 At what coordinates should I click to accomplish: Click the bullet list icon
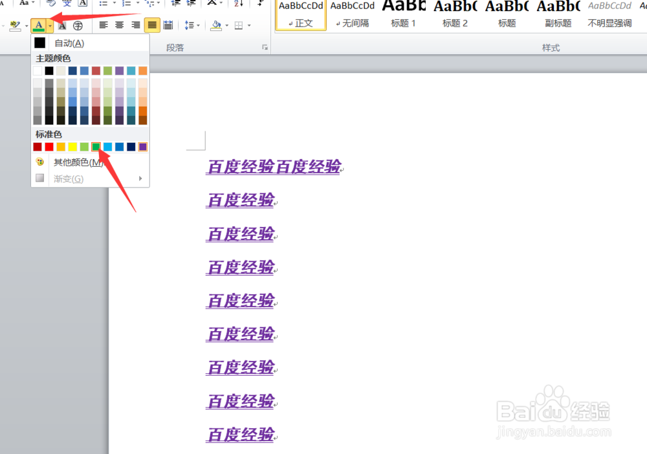tap(103, 3)
